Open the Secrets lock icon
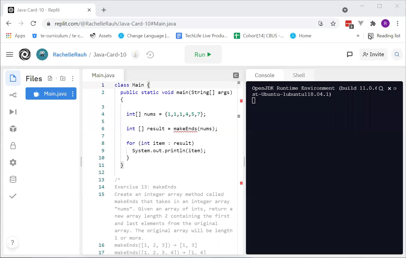Image resolution: width=406 pixels, height=258 pixels. click(x=13, y=146)
